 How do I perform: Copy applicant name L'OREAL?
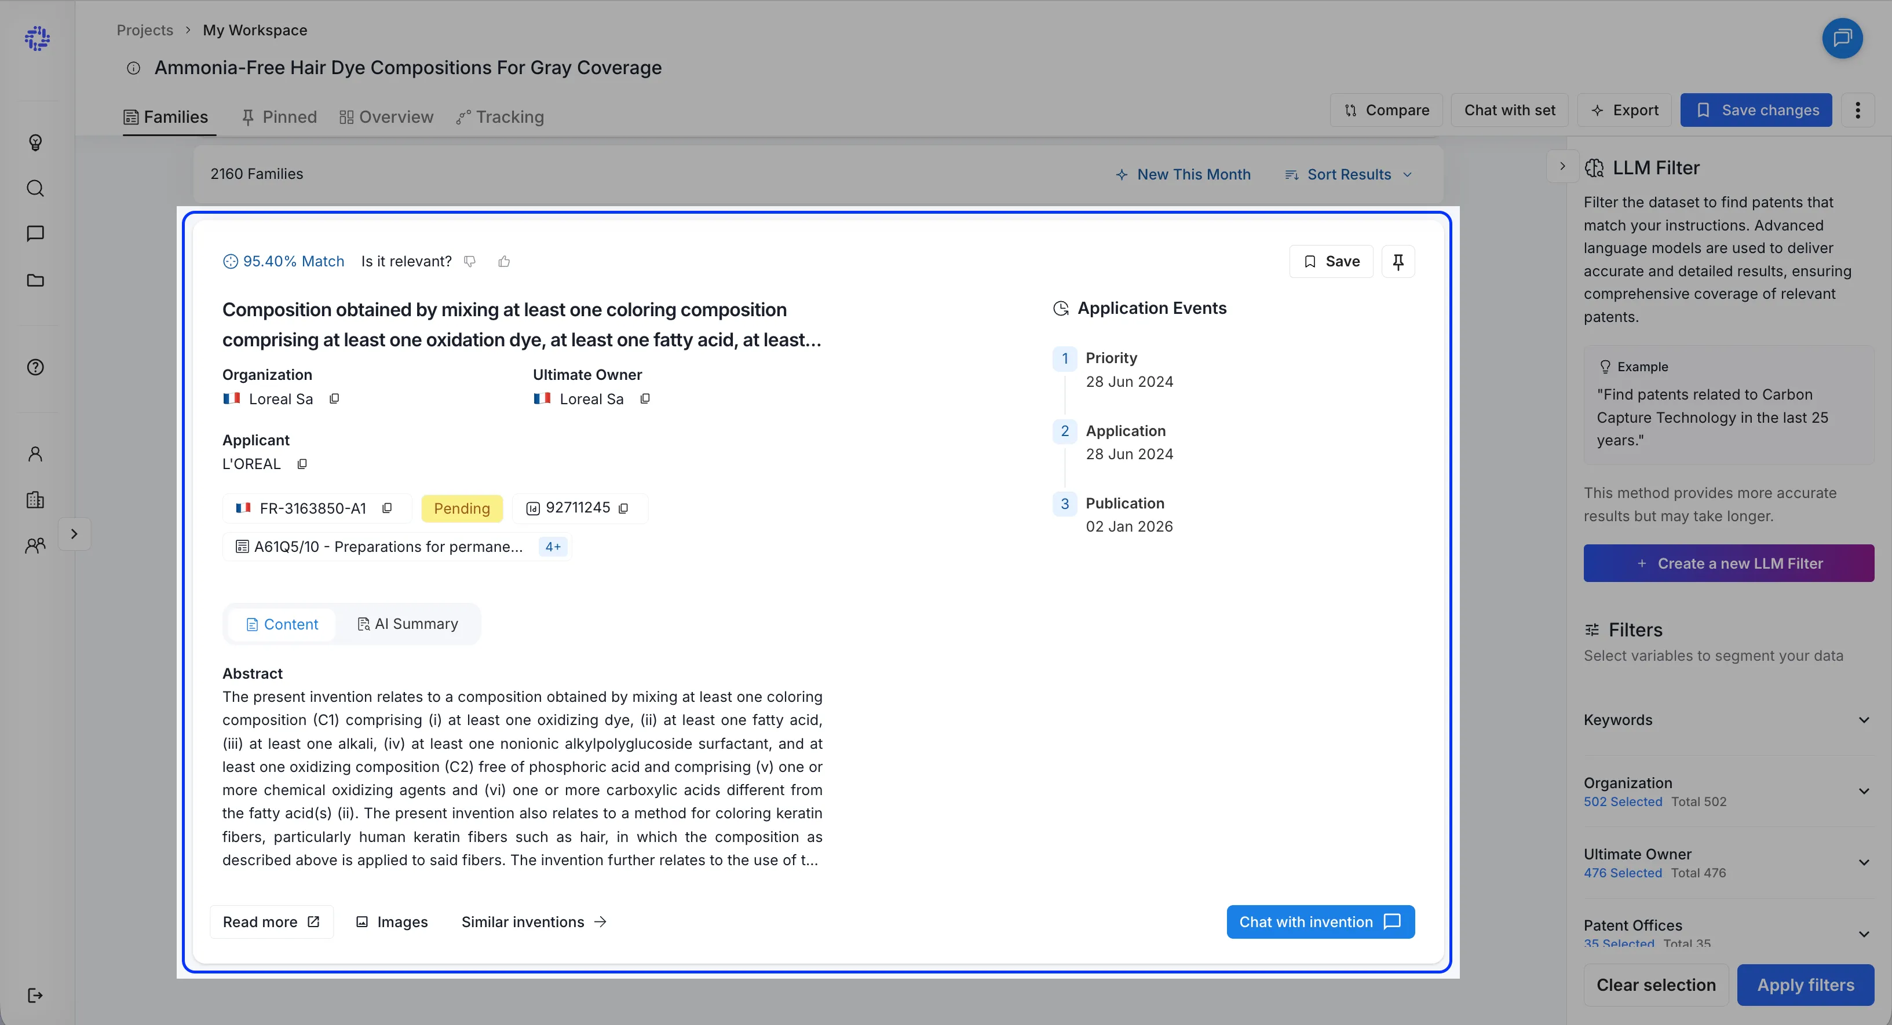302,464
